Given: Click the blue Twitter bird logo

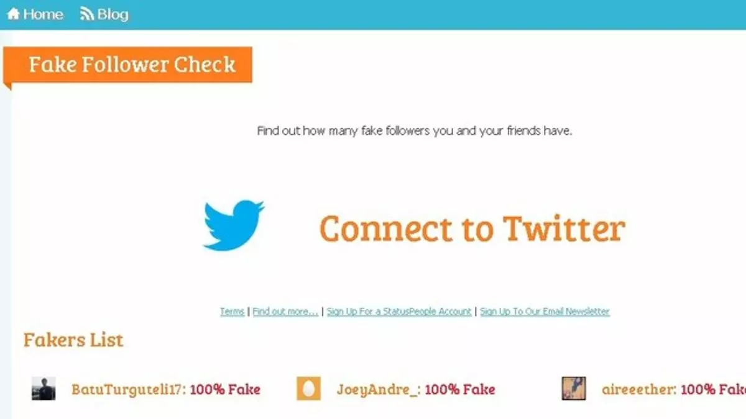Looking at the screenshot, I should click(x=234, y=225).
